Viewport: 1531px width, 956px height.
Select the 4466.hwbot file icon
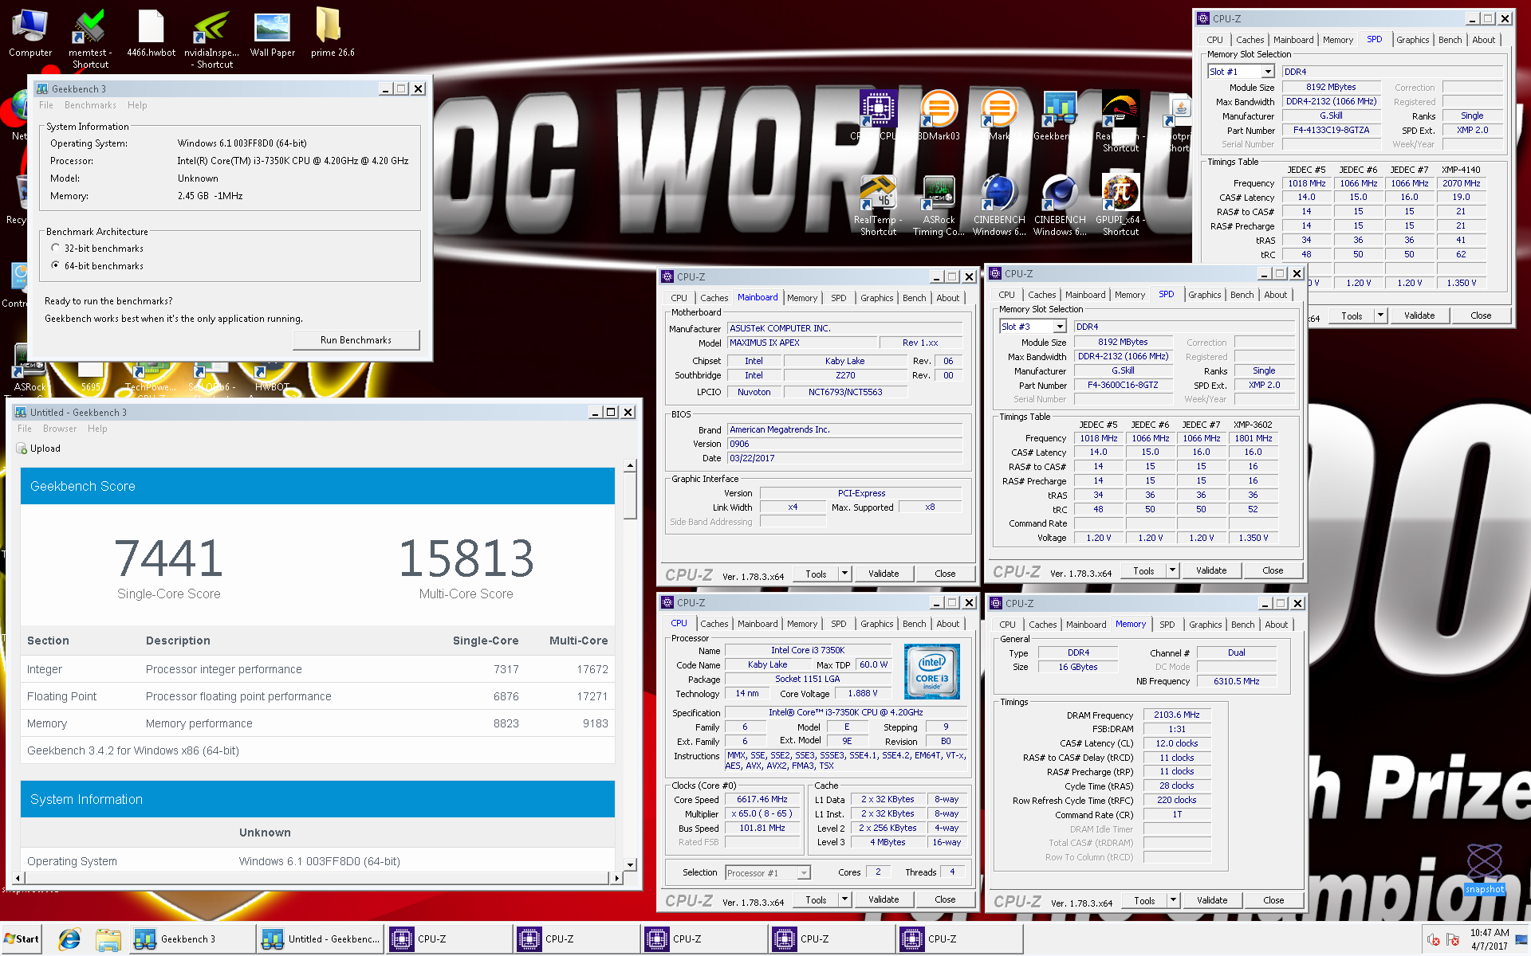[151, 33]
